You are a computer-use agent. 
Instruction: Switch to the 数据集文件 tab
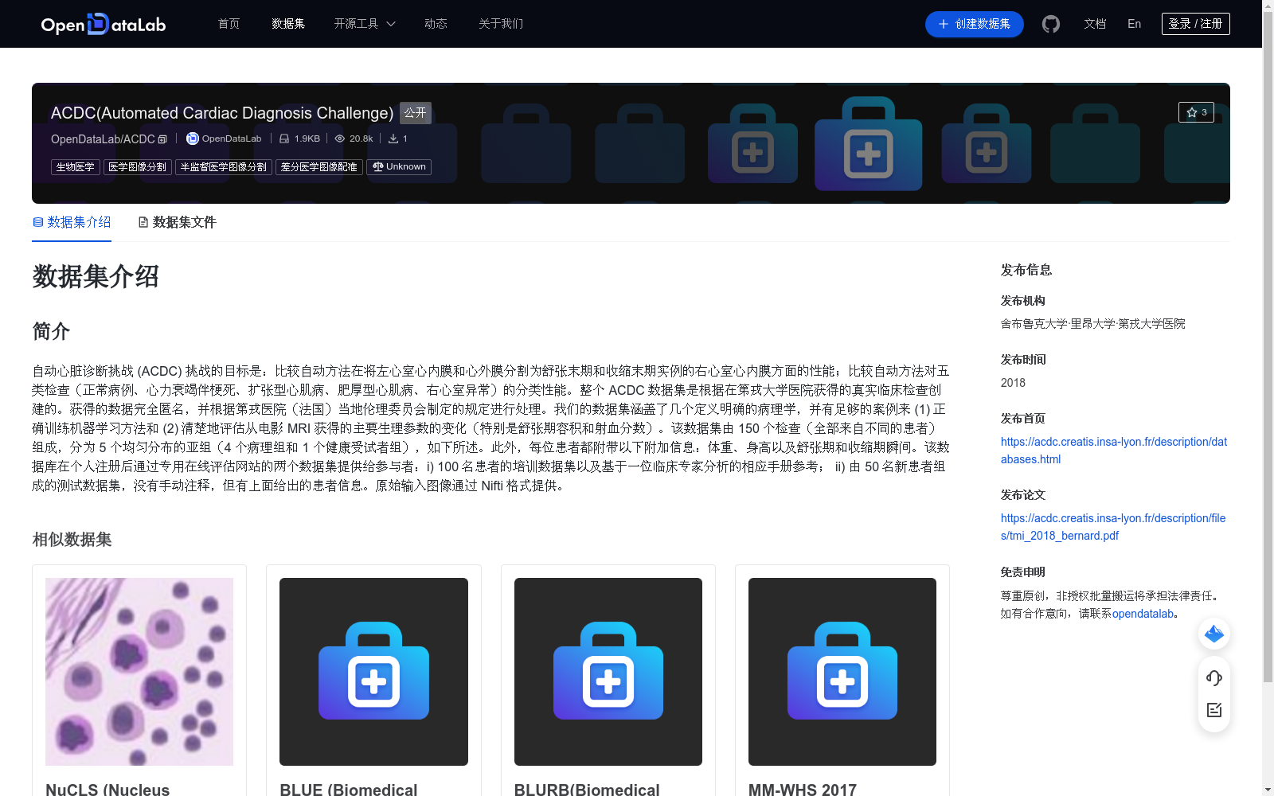177,222
